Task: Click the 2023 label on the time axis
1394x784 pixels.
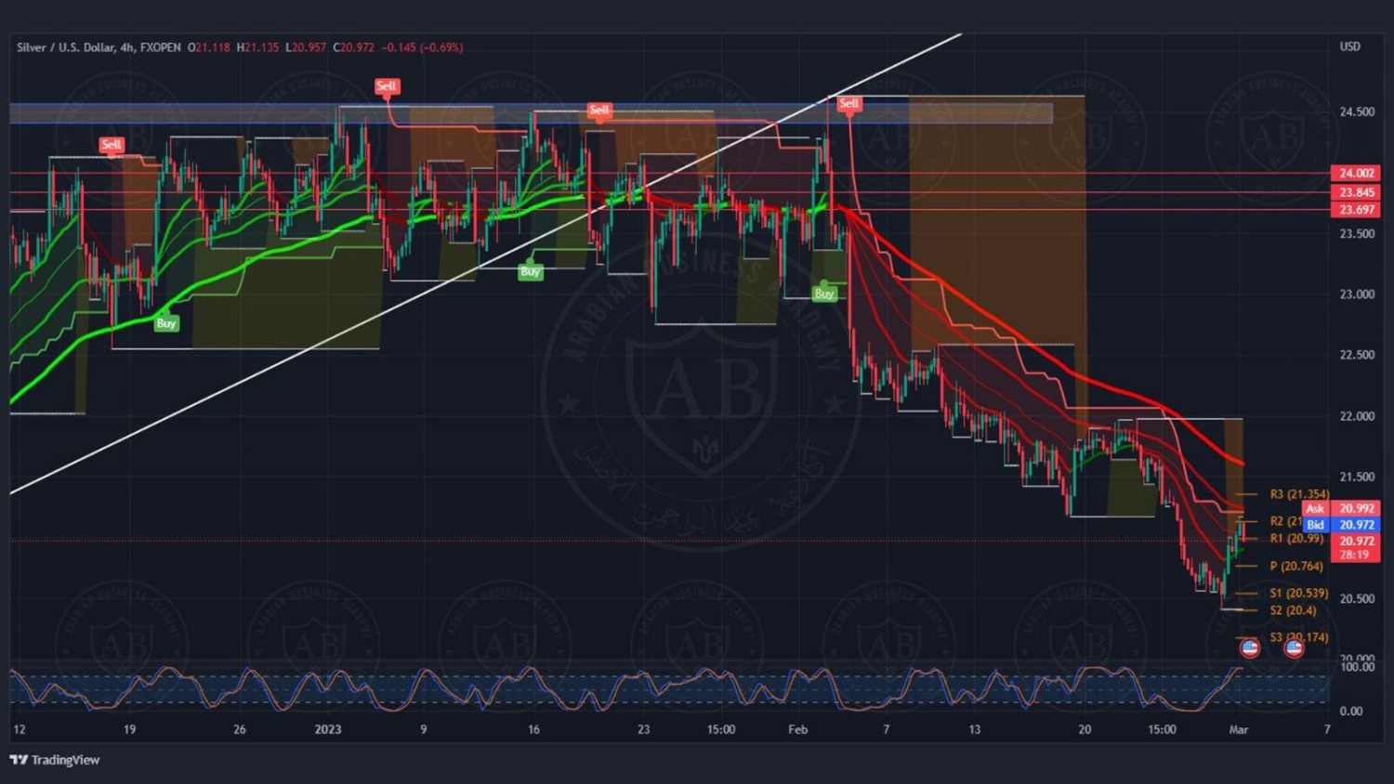Action: coord(328,729)
